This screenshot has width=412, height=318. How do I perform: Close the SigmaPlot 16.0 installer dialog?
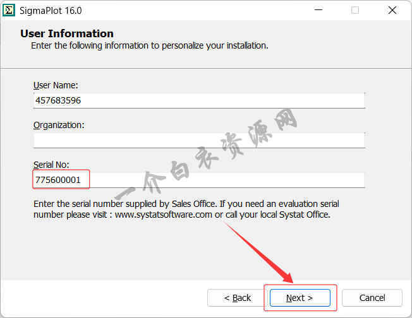[393, 10]
